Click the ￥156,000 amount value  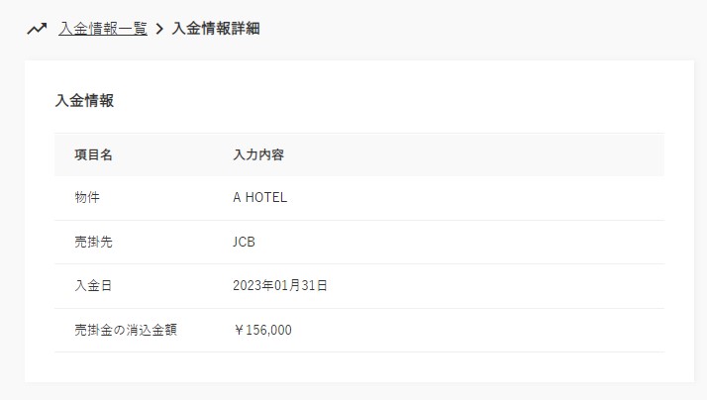262,330
